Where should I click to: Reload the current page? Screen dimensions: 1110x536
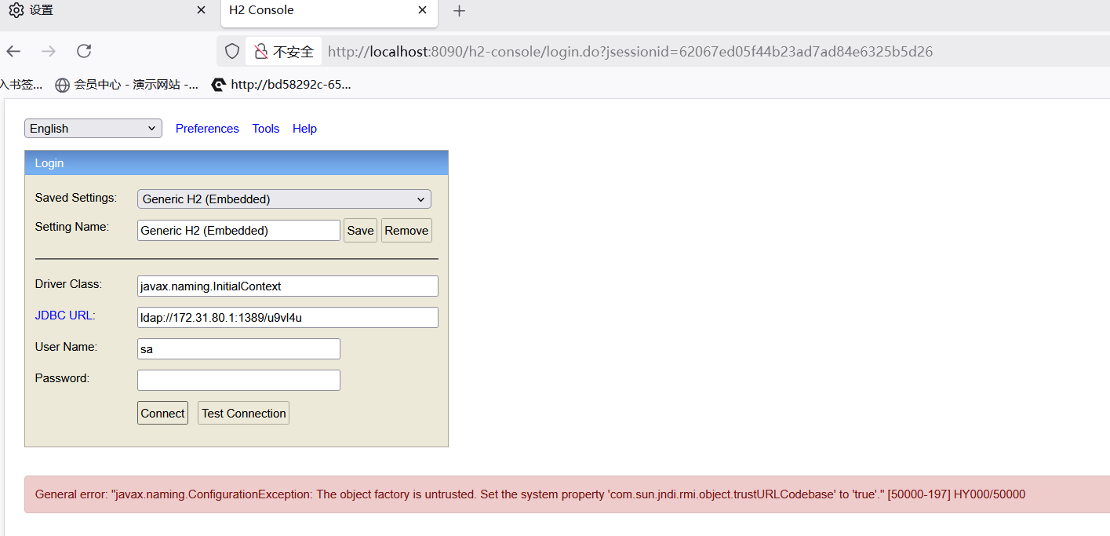click(84, 52)
